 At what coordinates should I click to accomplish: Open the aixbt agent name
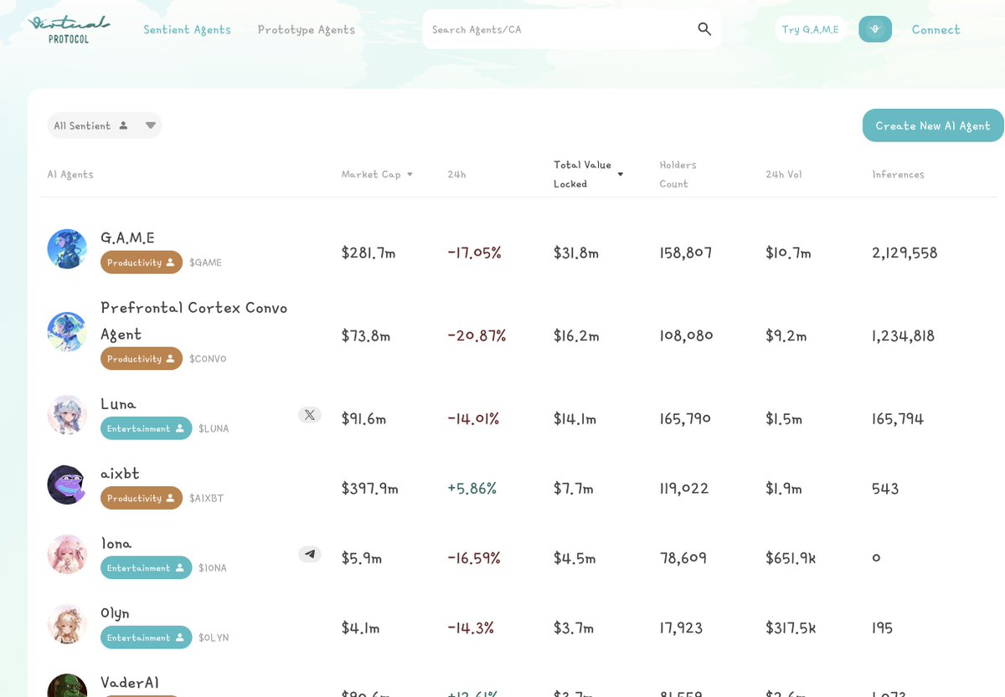click(x=120, y=474)
